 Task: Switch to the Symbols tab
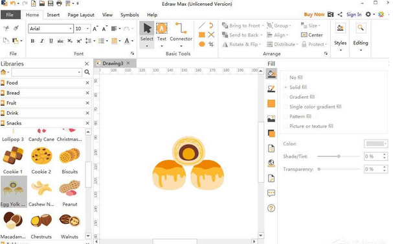(x=129, y=15)
